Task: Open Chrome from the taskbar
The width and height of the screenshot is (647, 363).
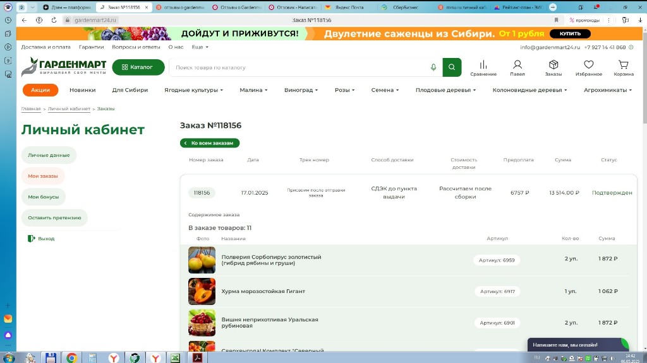Action: [x=72, y=358]
